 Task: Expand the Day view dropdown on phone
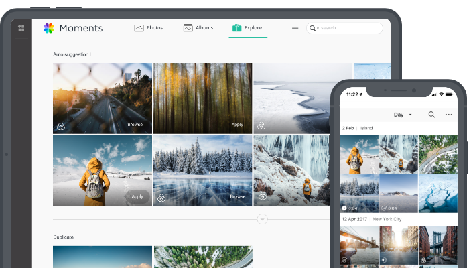pyautogui.click(x=410, y=115)
